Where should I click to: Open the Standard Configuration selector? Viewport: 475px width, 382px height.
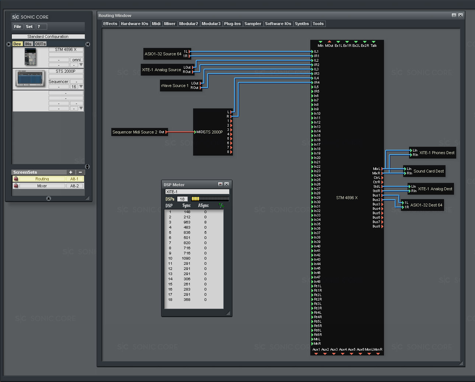tap(48, 37)
